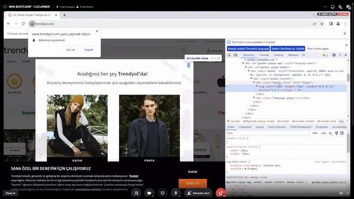Open DevTools customize three-dot menu
Viewport: 354px width, 199px height.
coord(340,55)
